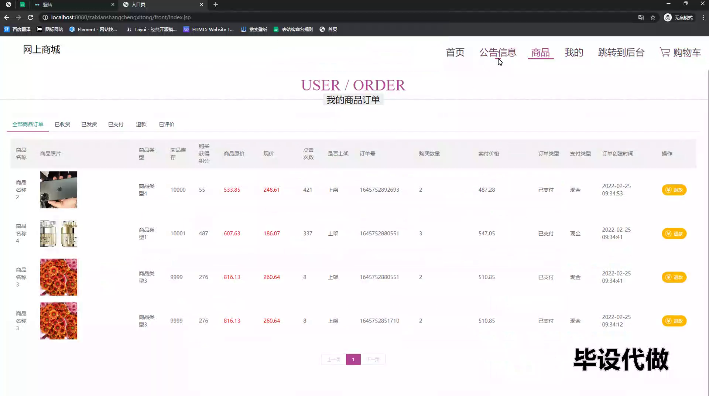The image size is (709, 396).
Task: Click pagination page 1 button
Action: [x=353, y=359]
